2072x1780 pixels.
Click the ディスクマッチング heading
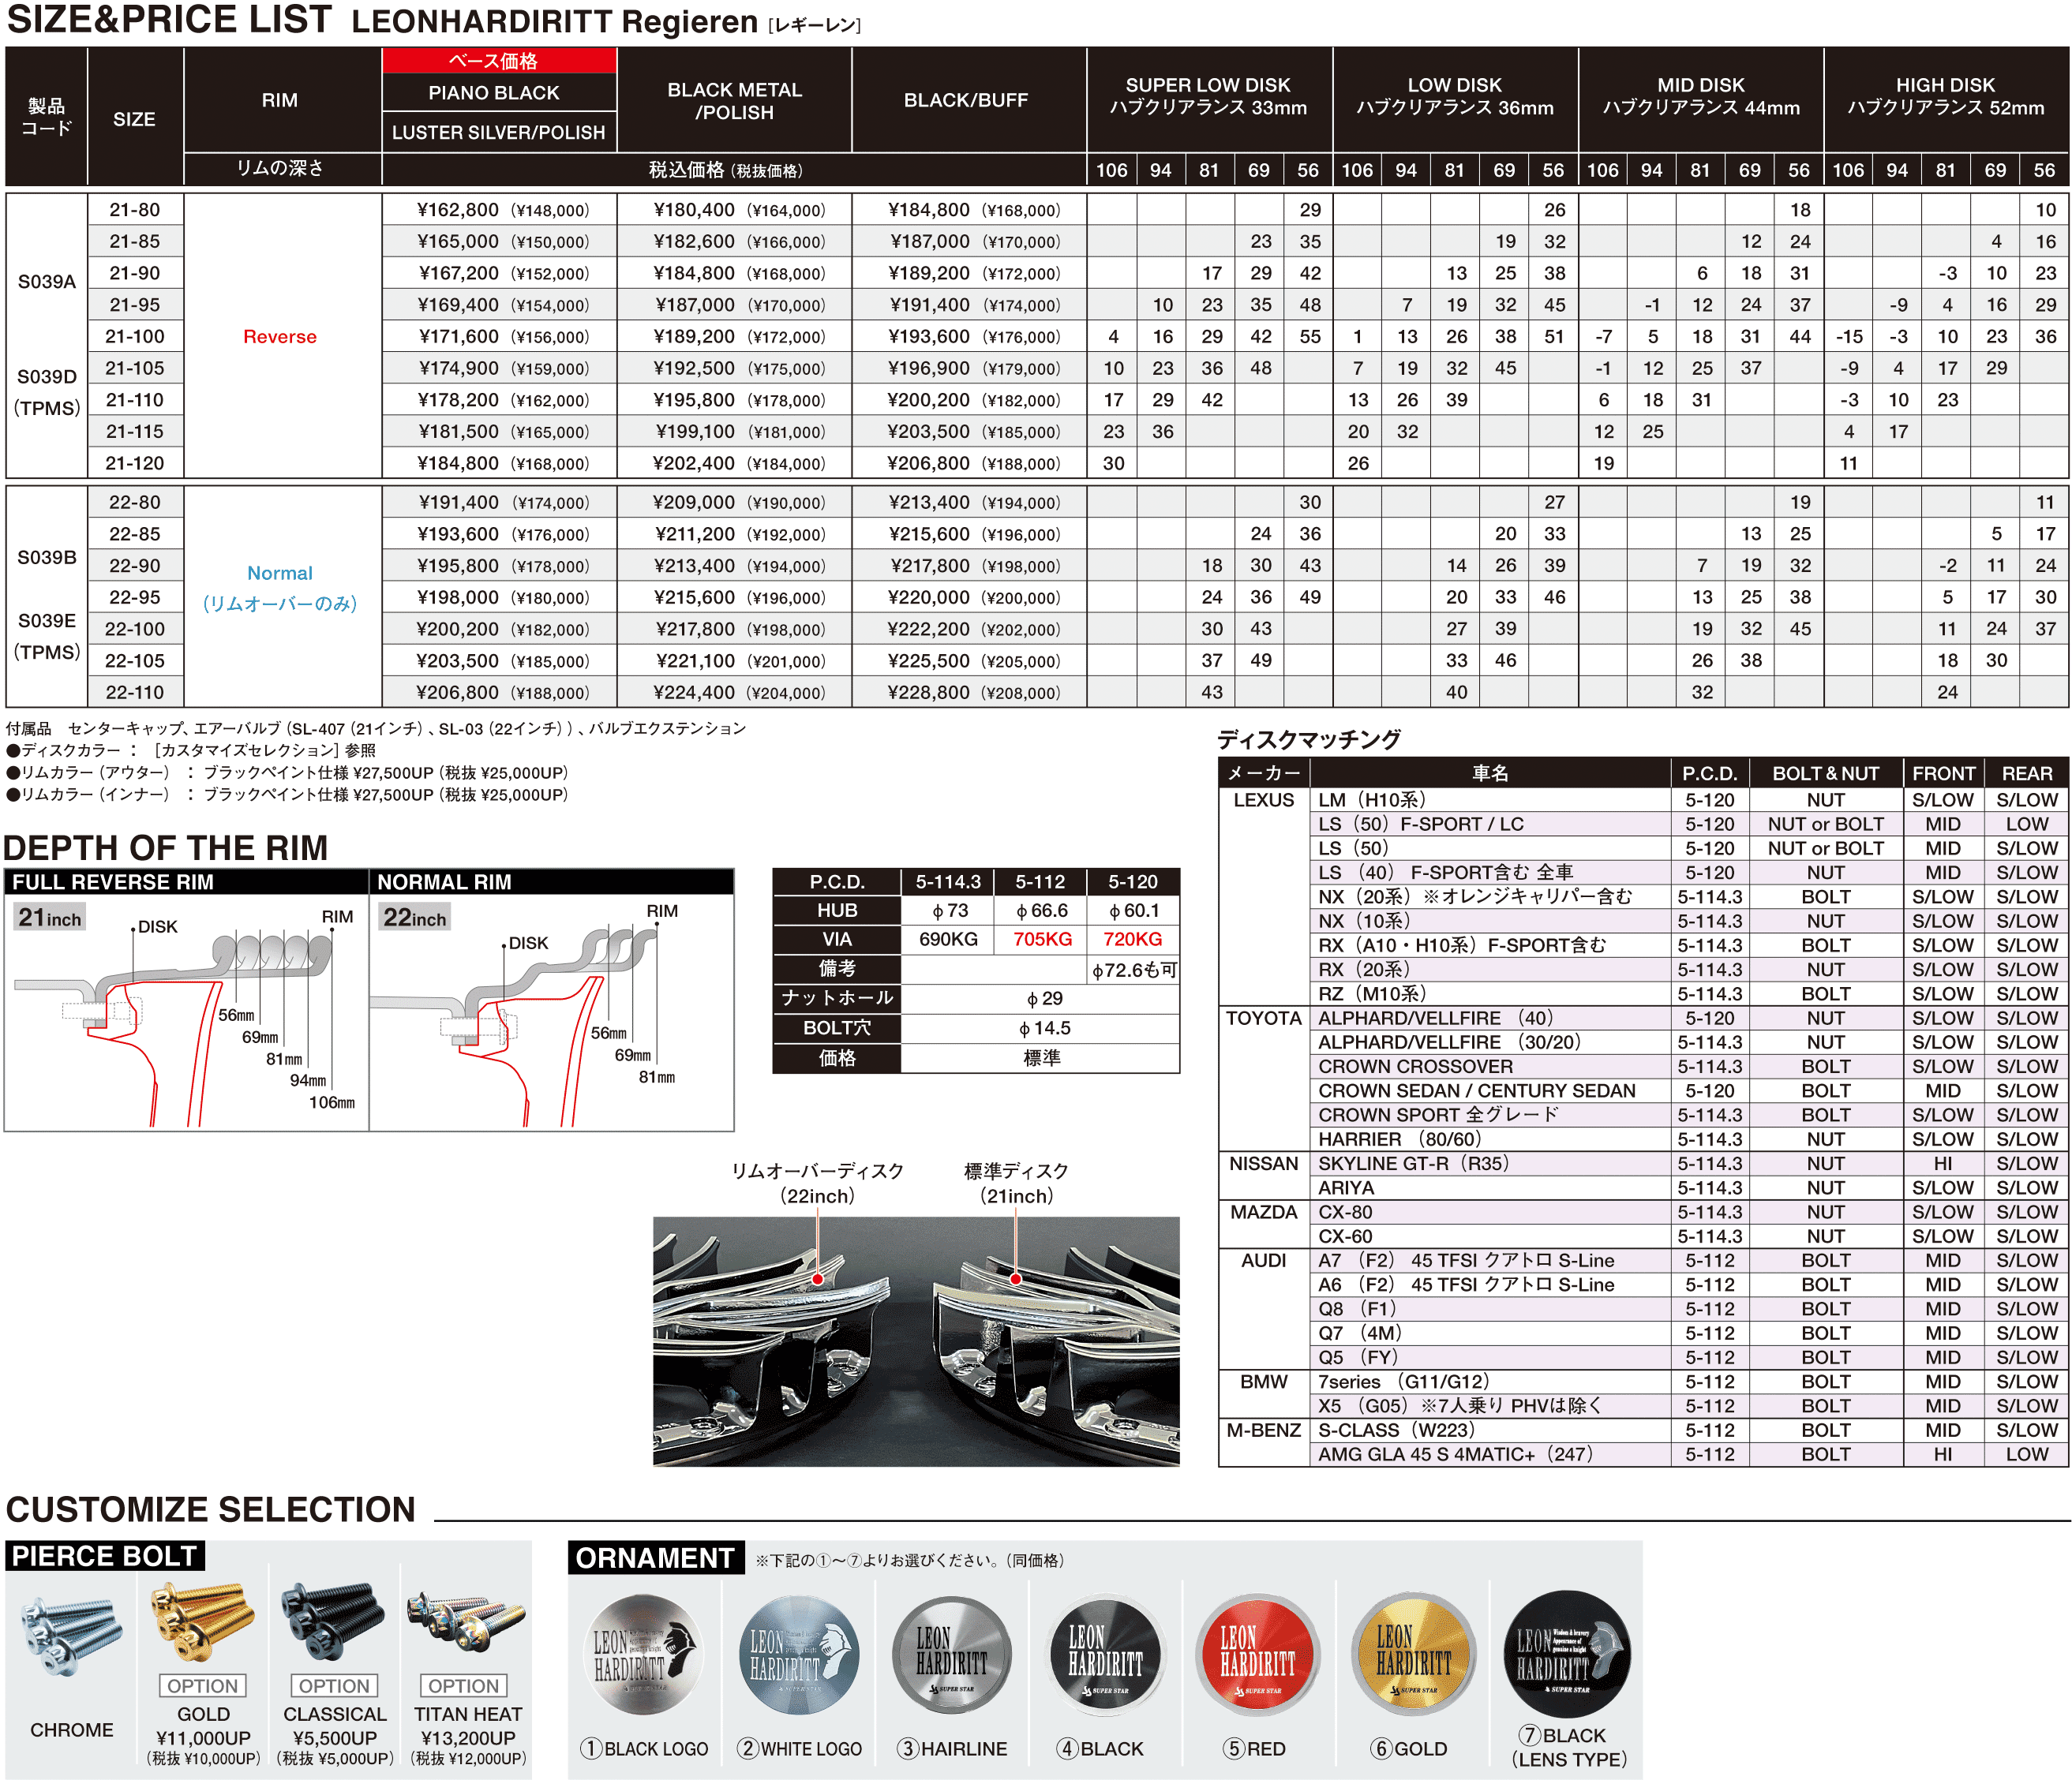pos(1309,739)
